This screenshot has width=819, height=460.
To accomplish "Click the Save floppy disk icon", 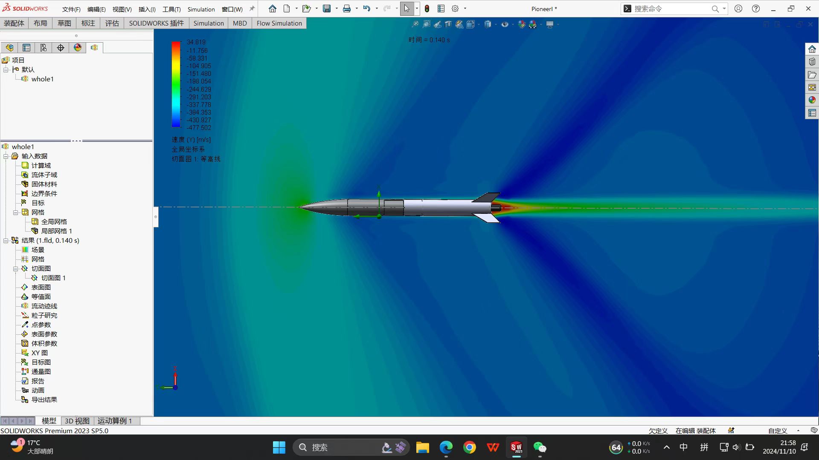I will pyautogui.click(x=327, y=9).
